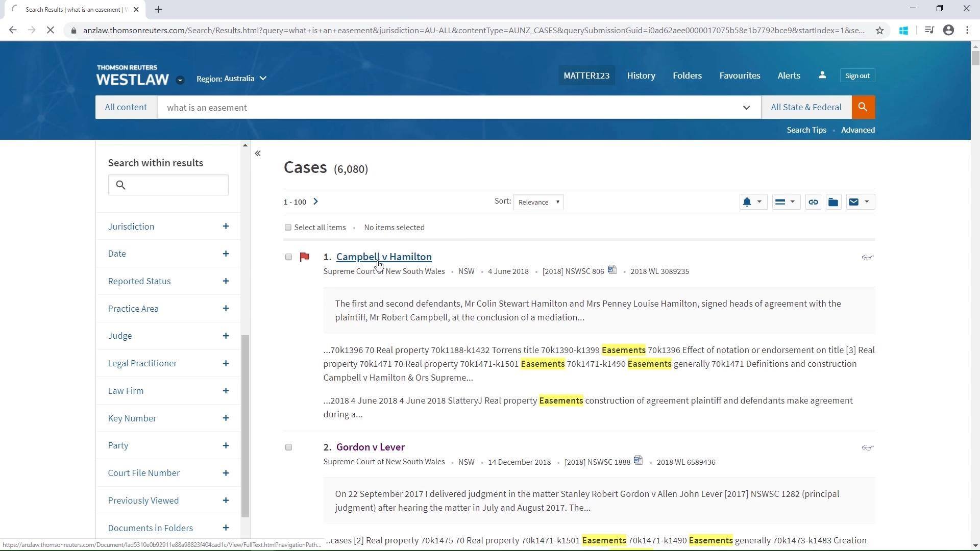980x551 pixels.
Task: Open Advanced search link
Action: point(858,130)
